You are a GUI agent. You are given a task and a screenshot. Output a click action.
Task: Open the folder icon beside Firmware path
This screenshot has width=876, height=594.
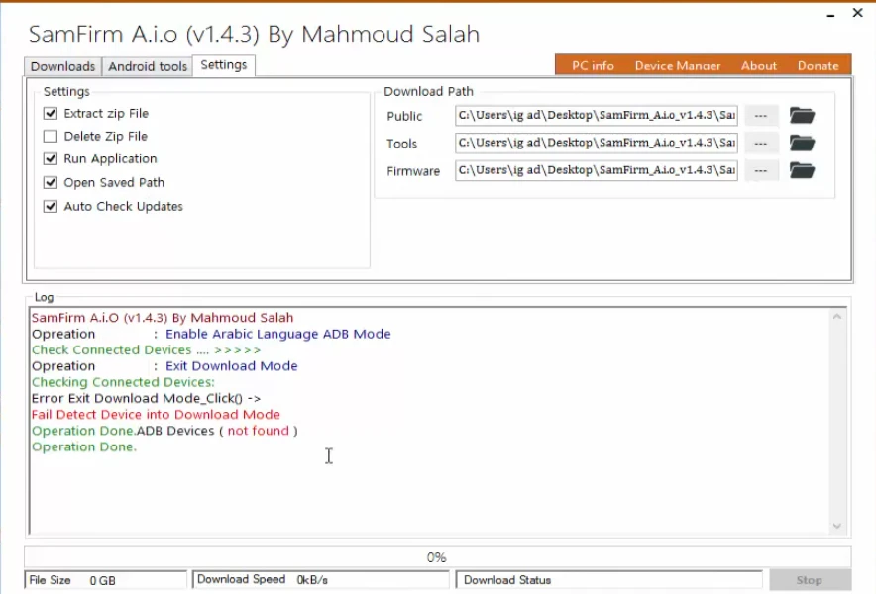click(801, 170)
